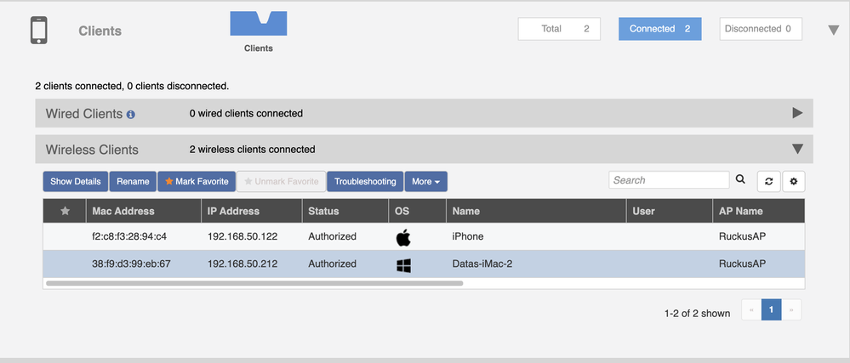
Task: Click the Troubleshooting button
Action: 365,181
